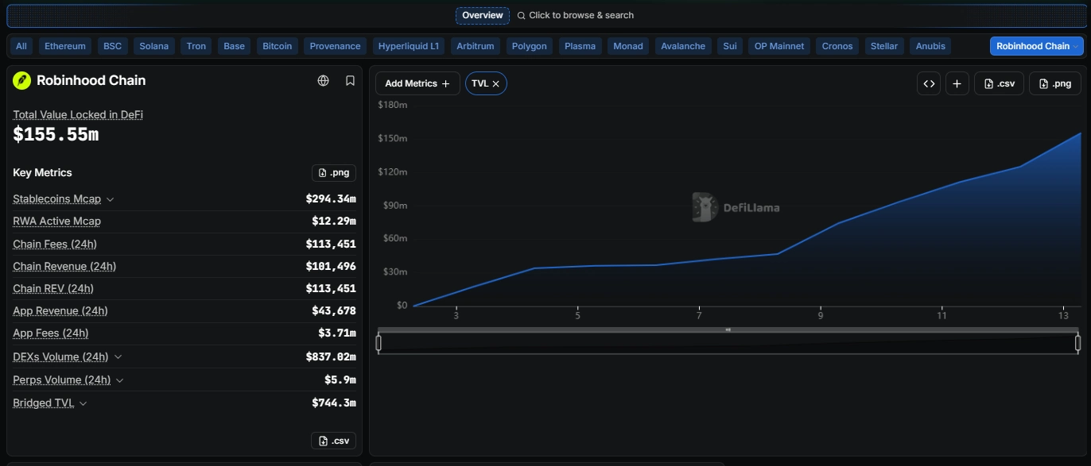Click the Robinhood Chain logo icon
The width and height of the screenshot is (1091, 466).
(x=21, y=81)
